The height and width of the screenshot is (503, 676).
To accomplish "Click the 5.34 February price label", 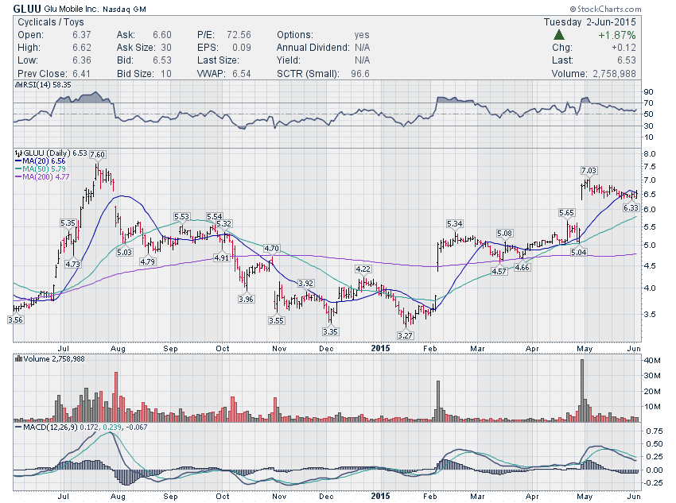I will point(454,224).
